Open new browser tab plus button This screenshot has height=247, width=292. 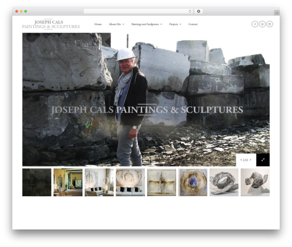click(277, 13)
